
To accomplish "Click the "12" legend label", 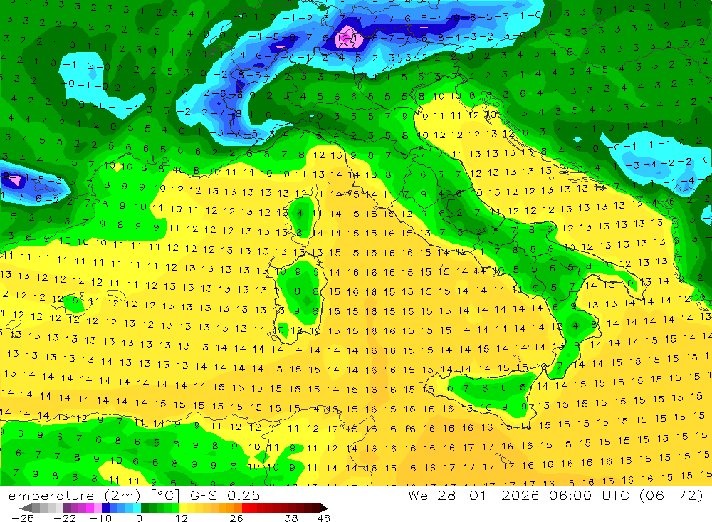I will [x=181, y=518].
